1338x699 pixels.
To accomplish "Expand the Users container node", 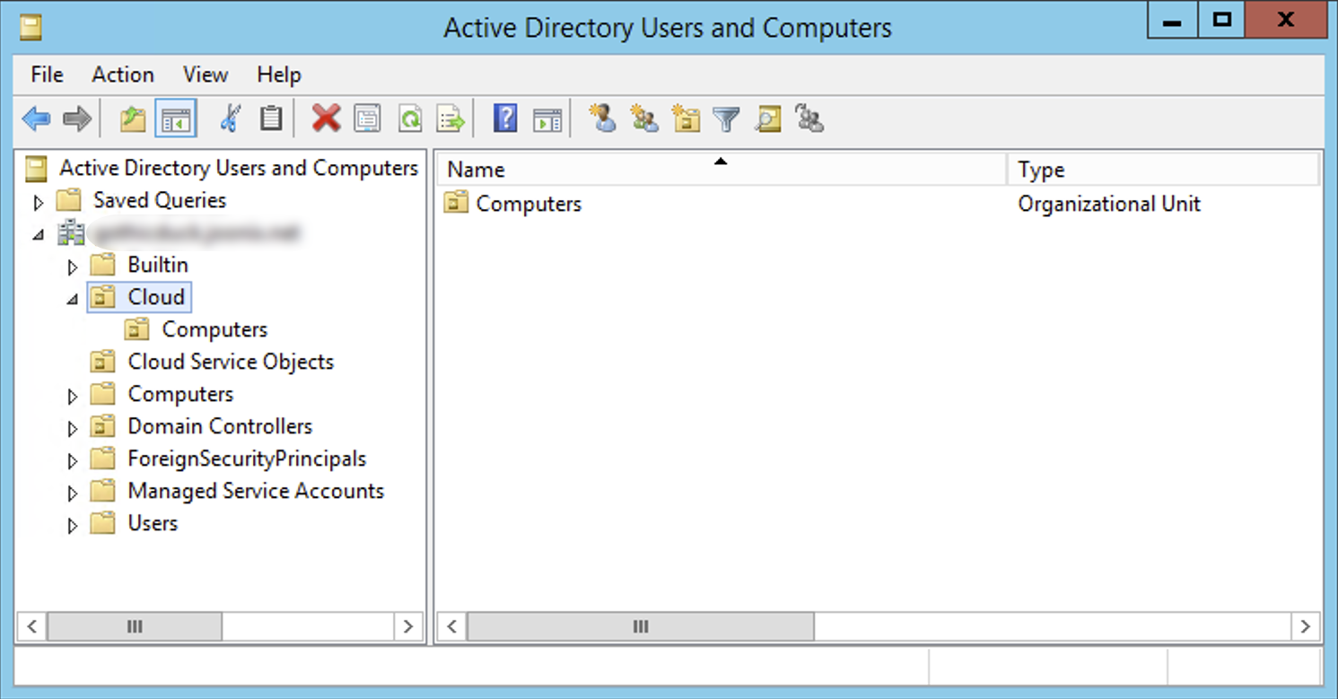I will click(73, 525).
